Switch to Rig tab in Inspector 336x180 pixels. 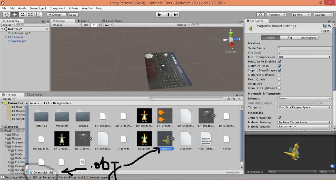pos(290,38)
